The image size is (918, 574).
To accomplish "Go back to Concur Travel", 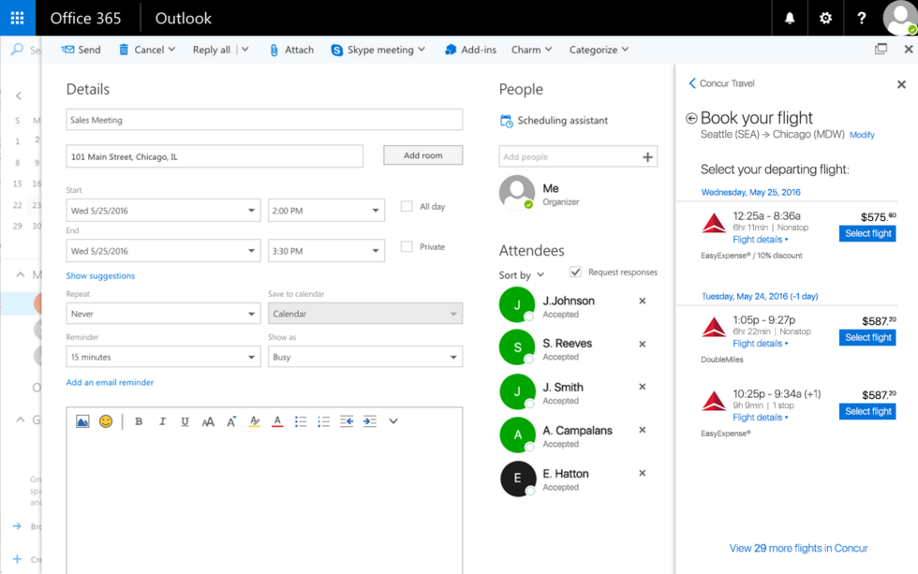I will pos(722,83).
